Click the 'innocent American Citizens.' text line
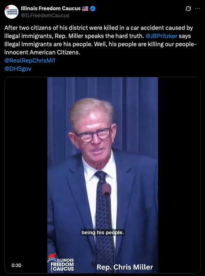Viewport: 205px width, 276px height. coord(42,52)
